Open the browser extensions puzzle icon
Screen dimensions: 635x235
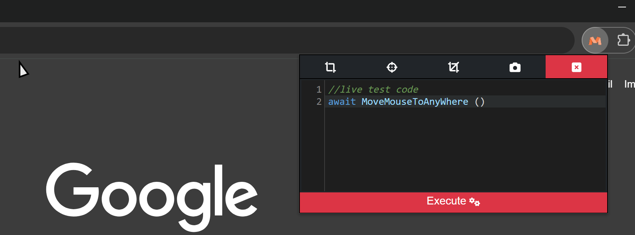click(623, 40)
